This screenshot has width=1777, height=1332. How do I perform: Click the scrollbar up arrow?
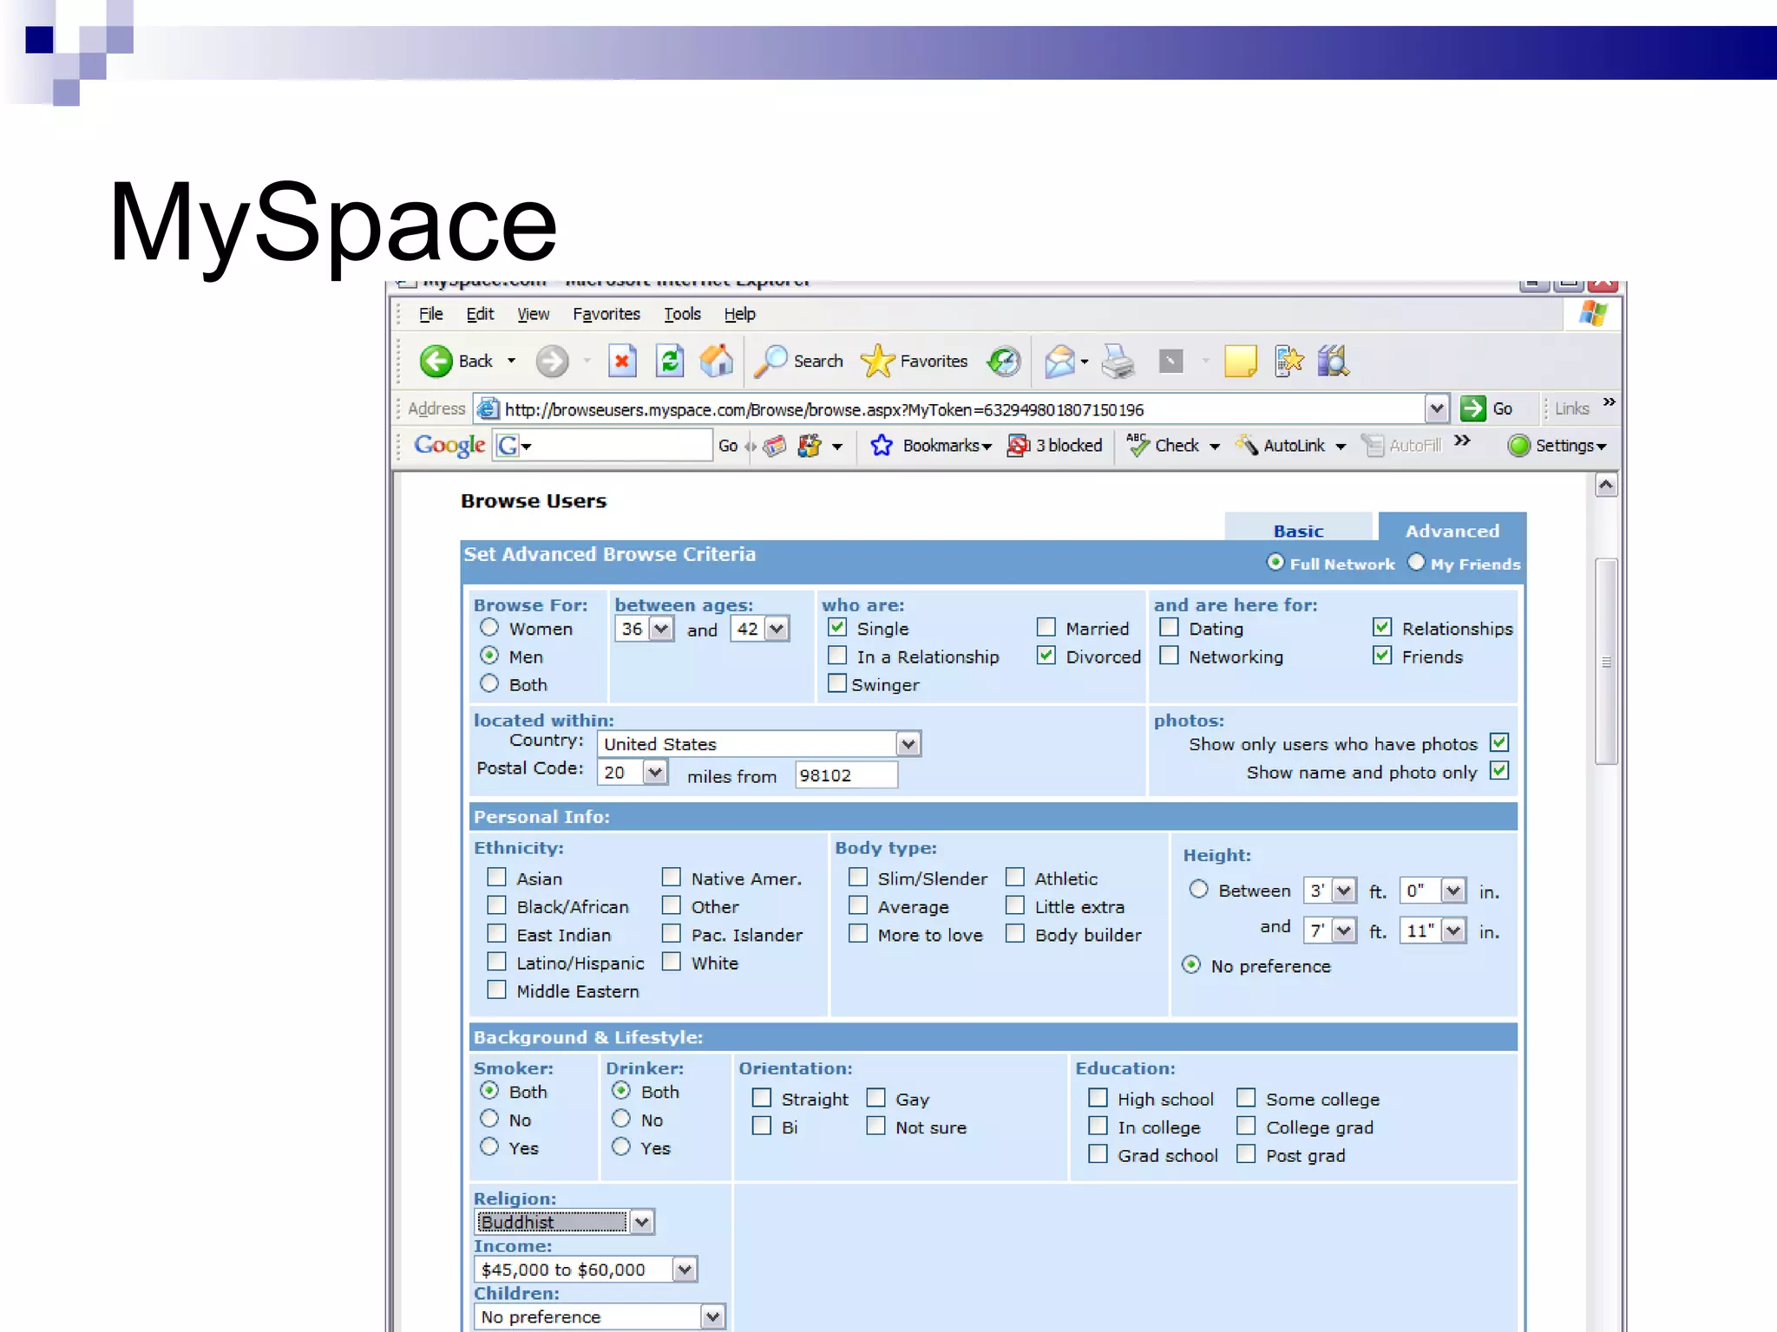pos(1606,486)
